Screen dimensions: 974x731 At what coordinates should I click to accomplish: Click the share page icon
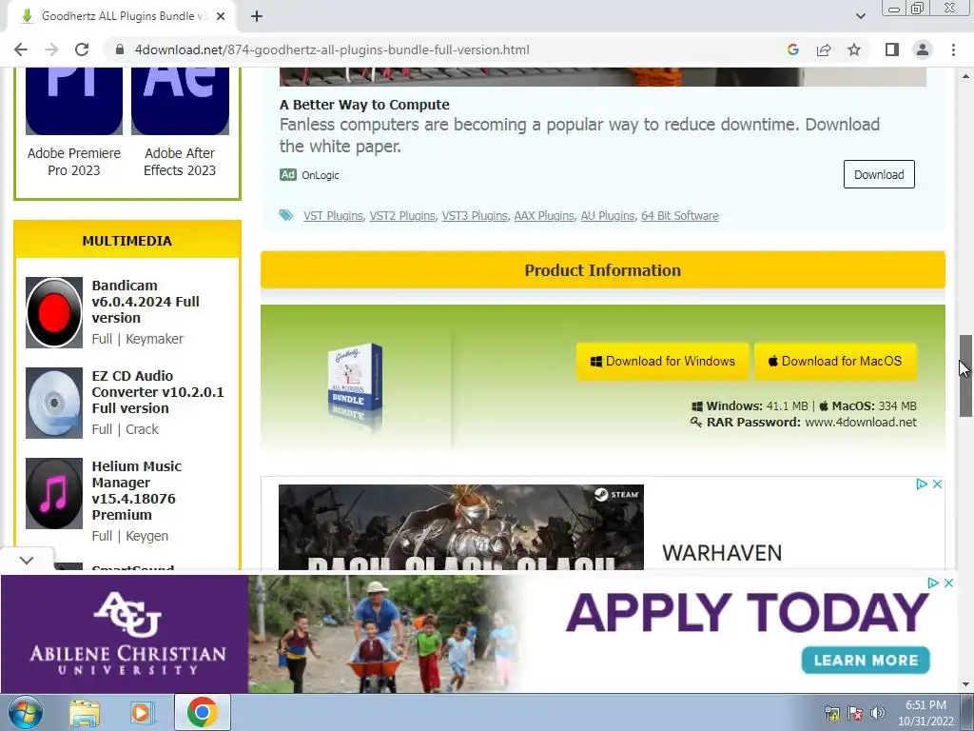pyautogui.click(x=824, y=49)
